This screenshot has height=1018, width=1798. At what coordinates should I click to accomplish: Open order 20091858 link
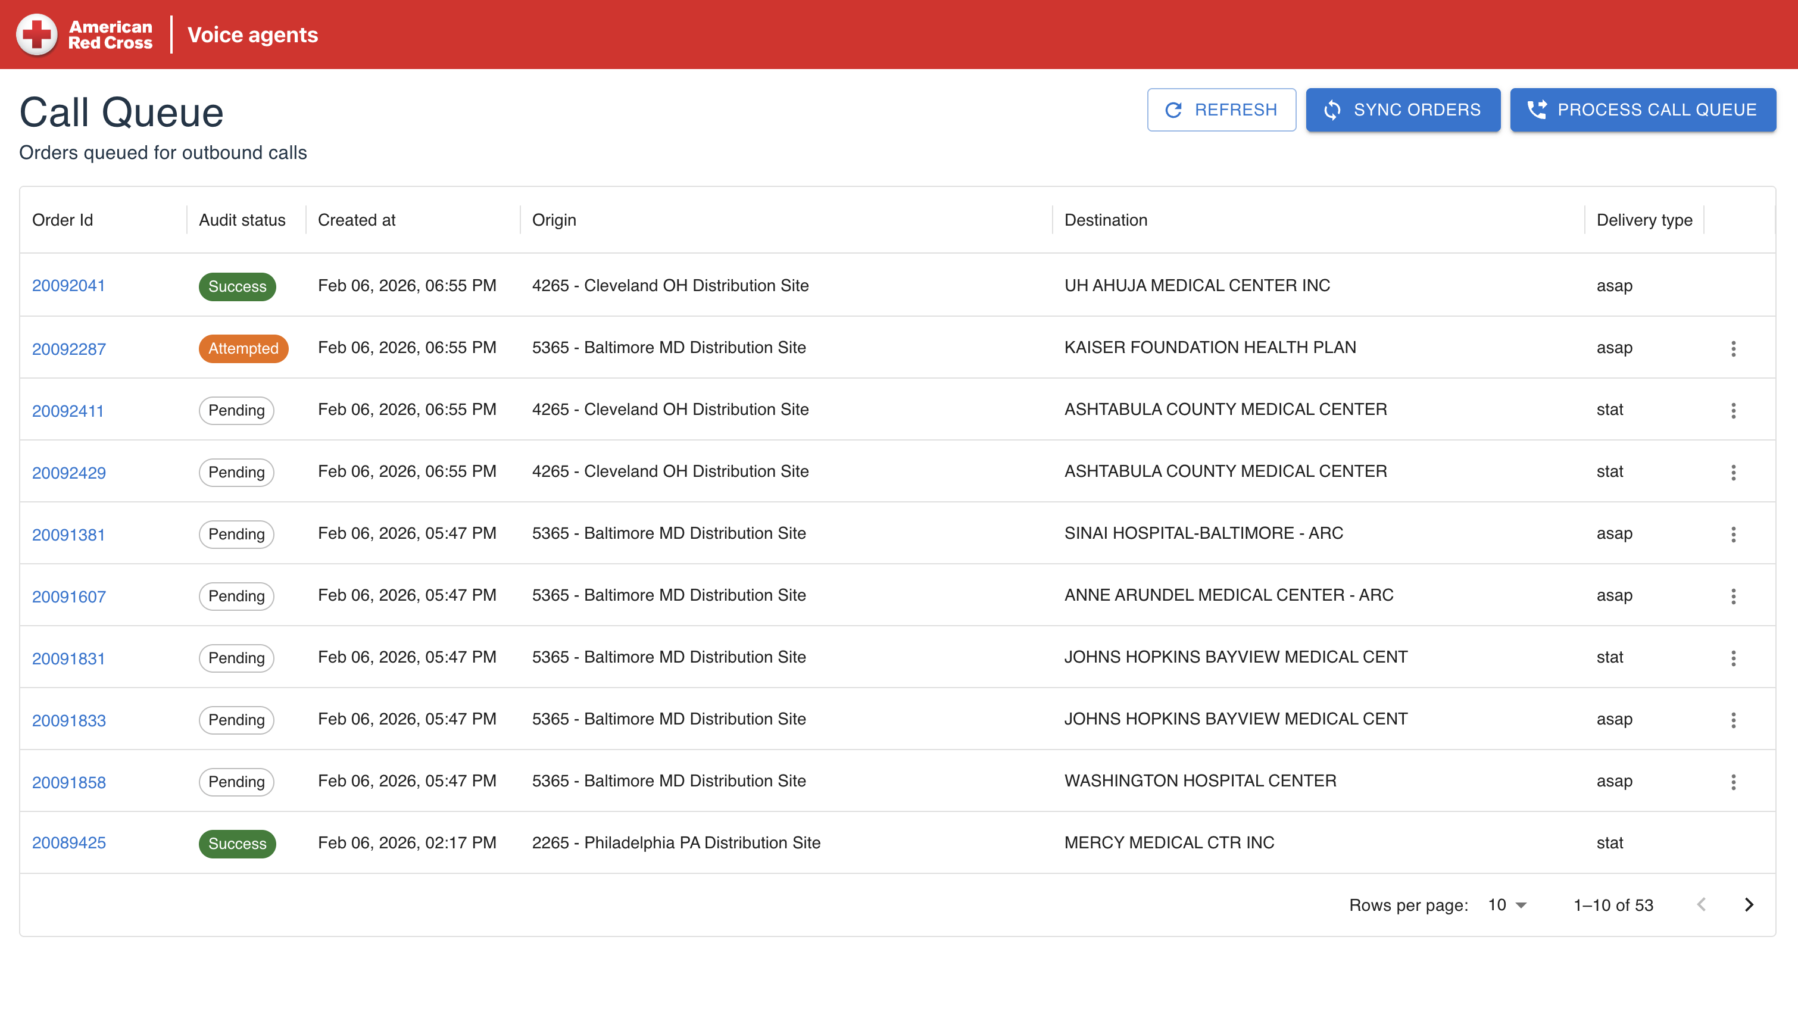pos(68,782)
